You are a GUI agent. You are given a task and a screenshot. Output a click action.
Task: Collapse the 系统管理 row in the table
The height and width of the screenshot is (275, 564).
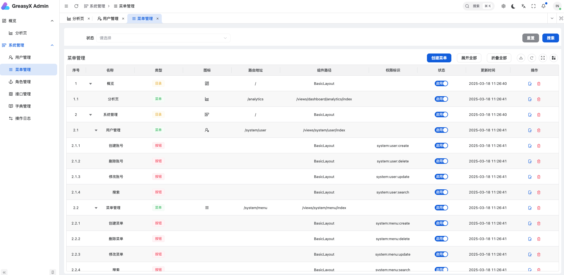click(x=90, y=115)
